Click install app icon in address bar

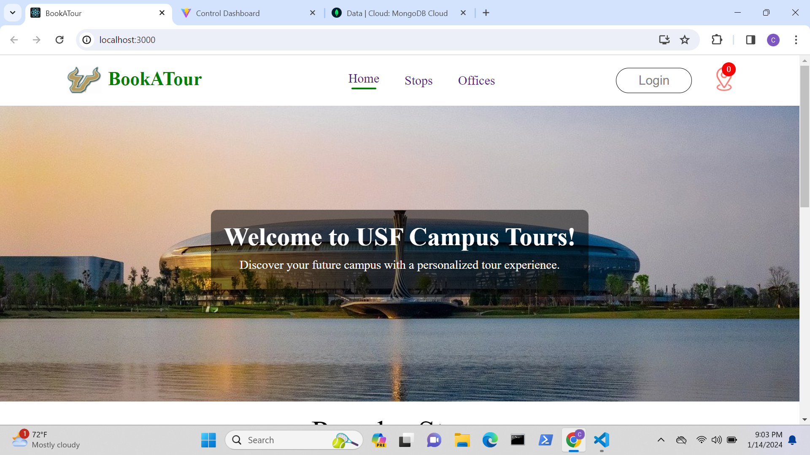[664, 40]
